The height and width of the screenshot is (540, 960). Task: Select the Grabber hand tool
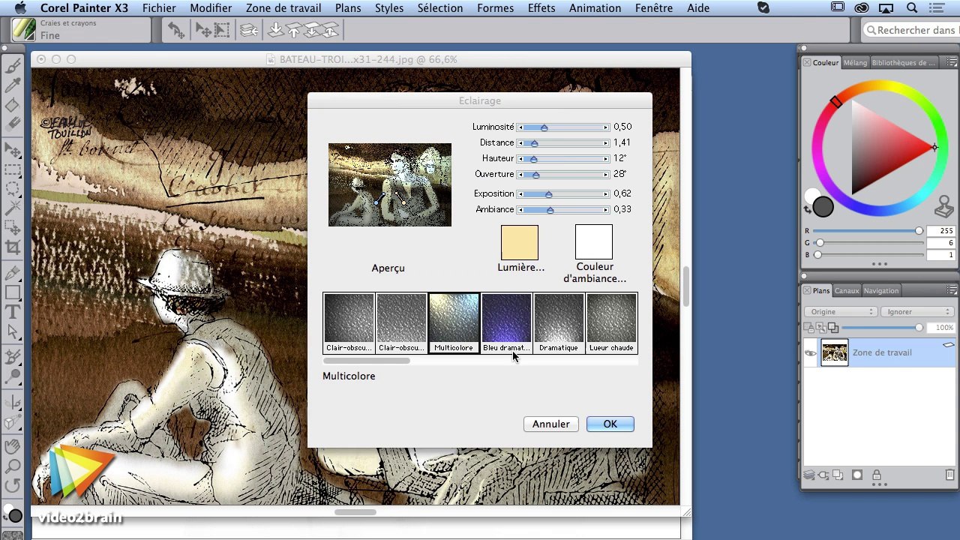pyautogui.click(x=13, y=447)
